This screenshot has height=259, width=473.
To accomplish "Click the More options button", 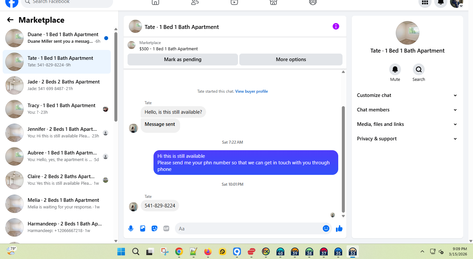I will click(x=291, y=59).
